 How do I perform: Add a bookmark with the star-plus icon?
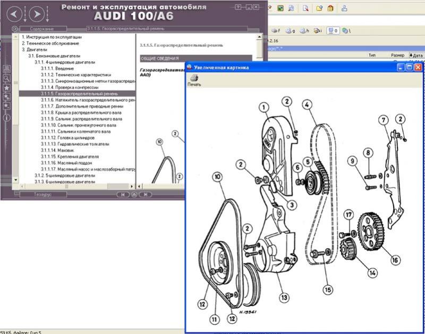point(6,97)
